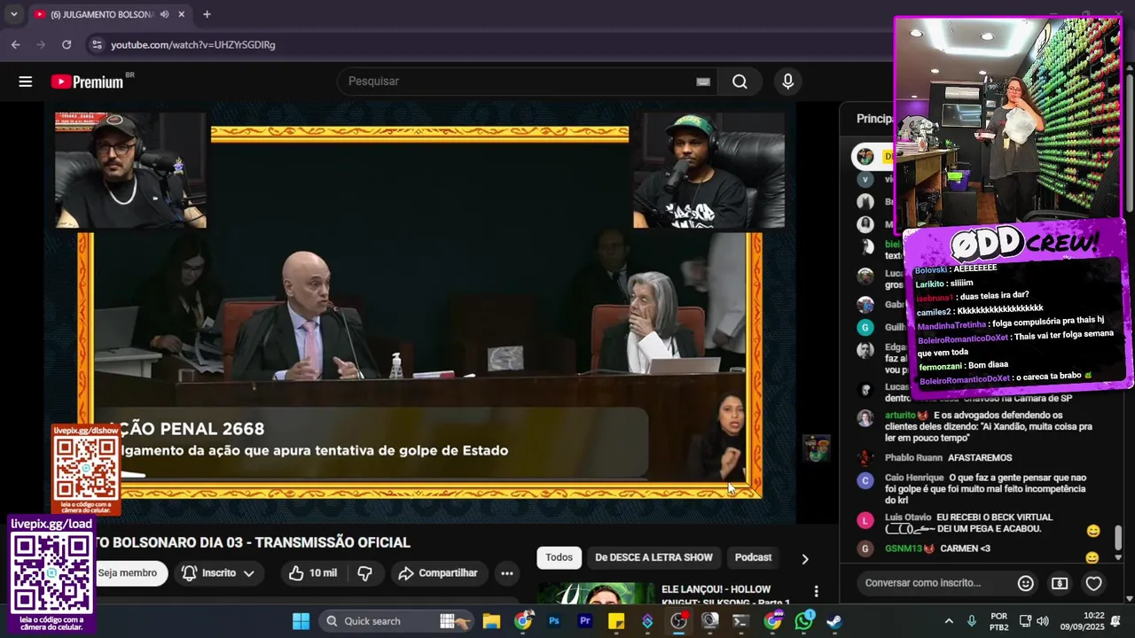Click Caio Henrique chat avatar
The height and width of the screenshot is (638, 1135).
(865, 480)
